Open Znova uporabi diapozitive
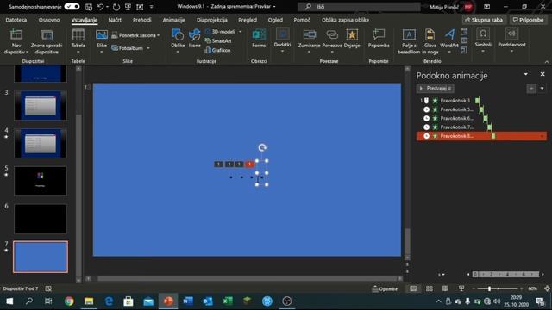The width and height of the screenshot is (552, 310). [47, 41]
